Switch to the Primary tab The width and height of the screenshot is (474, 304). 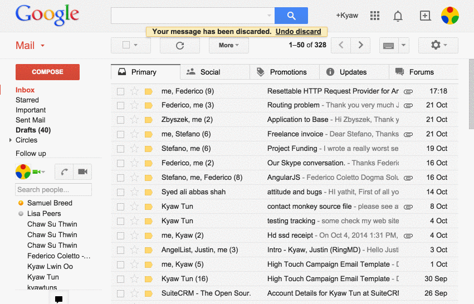click(146, 72)
